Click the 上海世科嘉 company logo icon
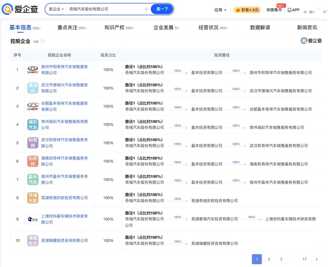This screenshot has height=267, width=328. 33,219
